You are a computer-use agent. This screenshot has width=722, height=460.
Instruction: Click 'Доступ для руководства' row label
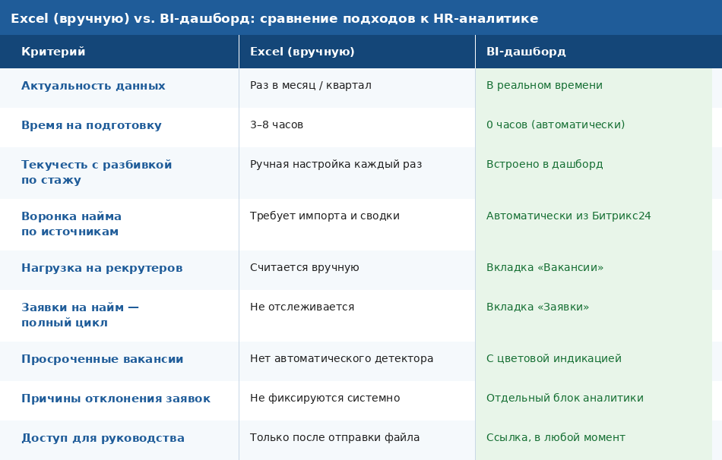(103, 439)
